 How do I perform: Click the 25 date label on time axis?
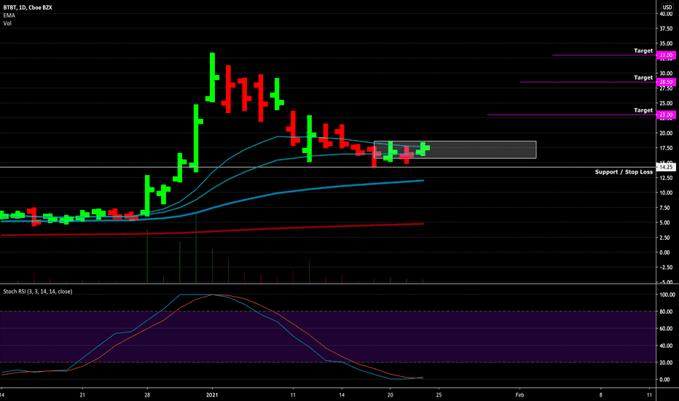(439, 395)
